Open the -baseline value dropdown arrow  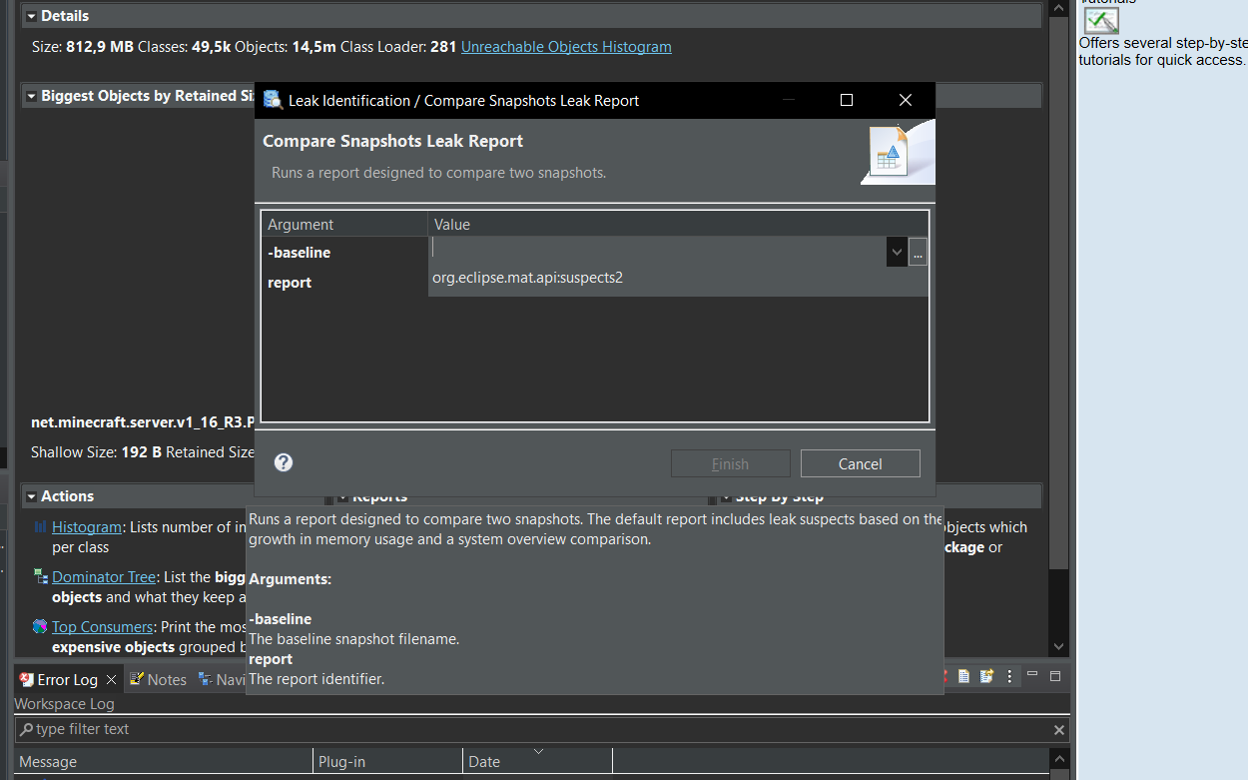[897, 253]
